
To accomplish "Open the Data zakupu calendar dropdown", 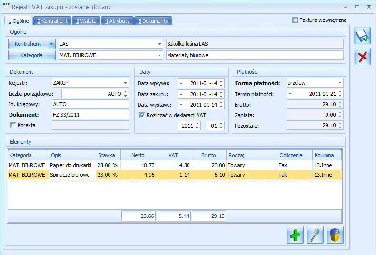I will pyautogui.click(x=181, y=94).
